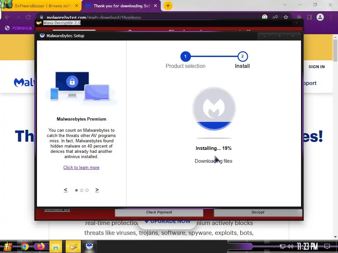
Task: Select third carousel dot in setup
Action: tap(87, 190)
